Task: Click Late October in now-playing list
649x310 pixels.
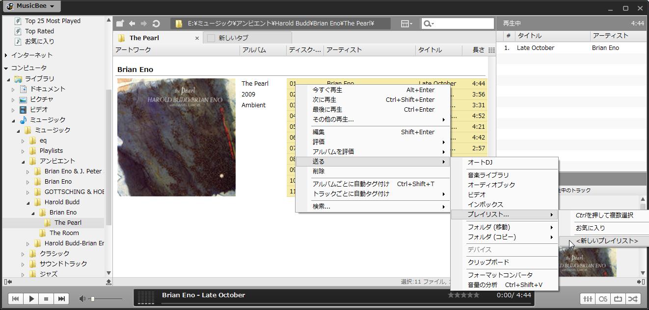Action: coord(535,48)
